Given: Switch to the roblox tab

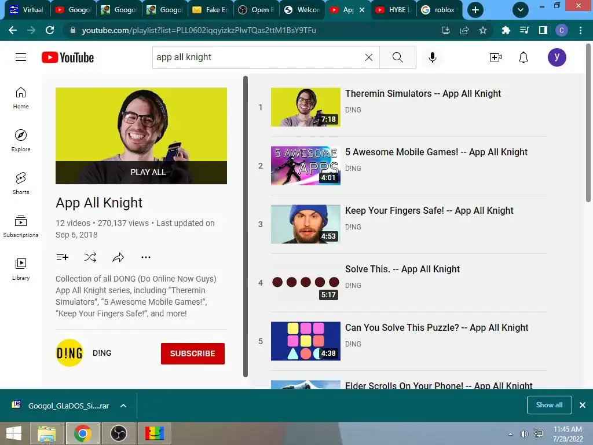Looking at the screenshot, I should [439, 10].
